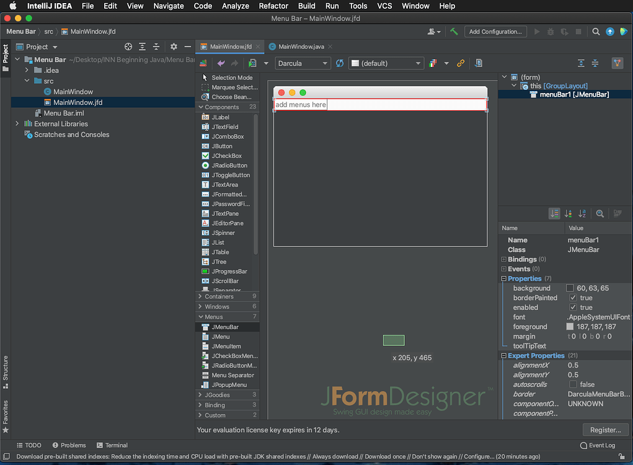Expand External Libraries node
The height and width of the screenshot is (465, 633).
[x=17, y=124]
